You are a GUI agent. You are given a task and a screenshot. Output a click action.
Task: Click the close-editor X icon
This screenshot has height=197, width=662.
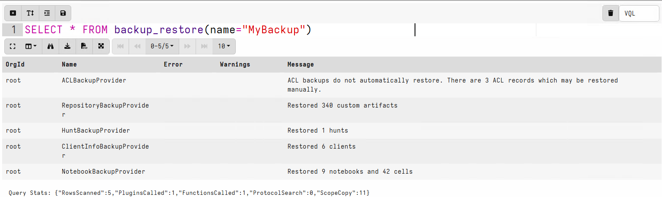[x=13, y=13]
